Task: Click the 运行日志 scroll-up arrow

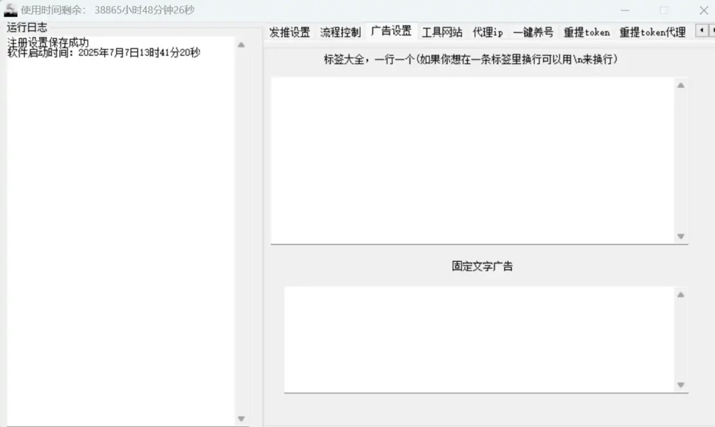Action: 241,45
